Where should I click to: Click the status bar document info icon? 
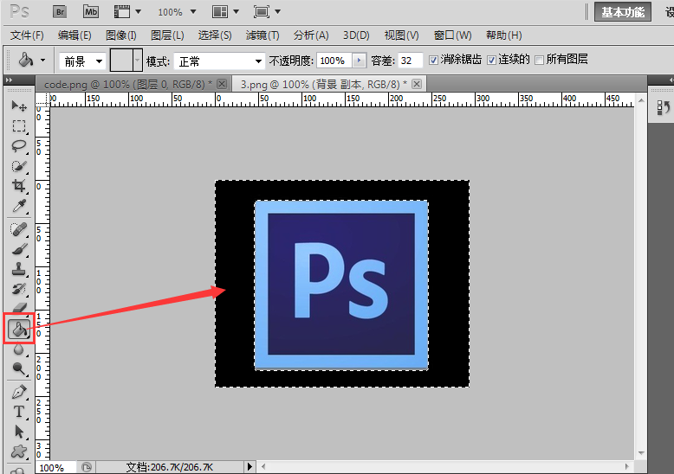click(87, 467)
